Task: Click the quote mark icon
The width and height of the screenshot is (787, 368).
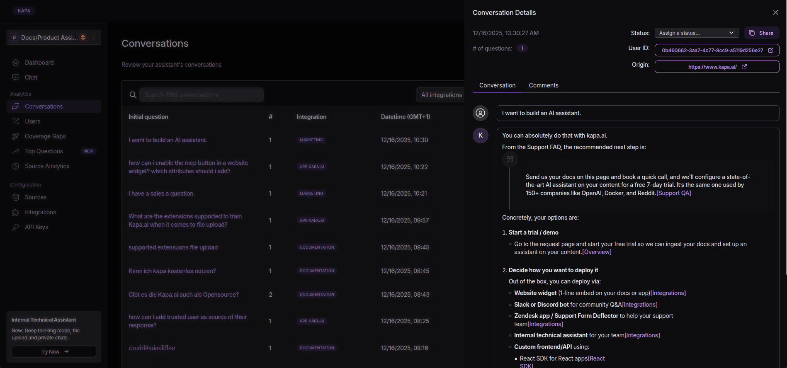Action: (x=510, y=159)
